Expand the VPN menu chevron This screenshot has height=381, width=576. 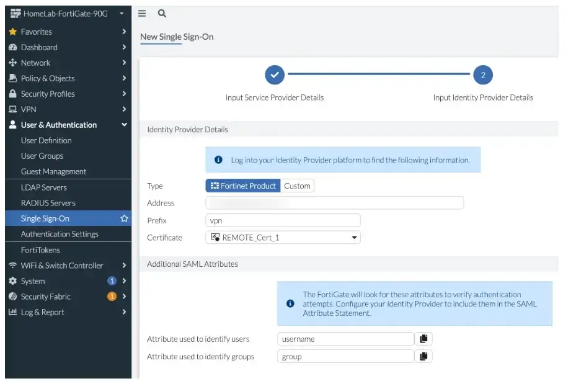[124, 109]
